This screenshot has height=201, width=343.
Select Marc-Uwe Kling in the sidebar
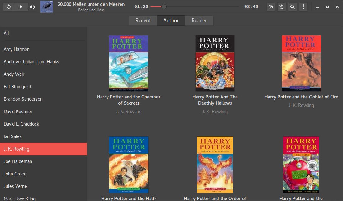(43, 197)
